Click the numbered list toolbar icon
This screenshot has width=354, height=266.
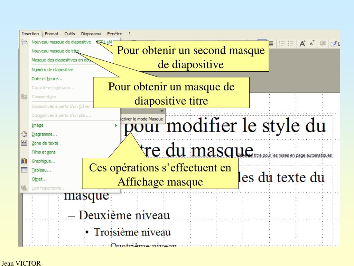(x=281, y=43)
